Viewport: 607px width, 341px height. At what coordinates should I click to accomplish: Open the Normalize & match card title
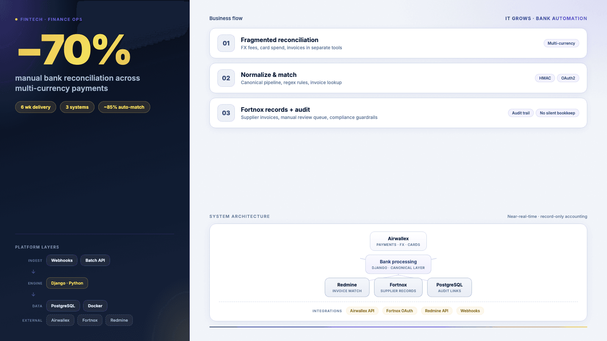click(x=269, y=75)
